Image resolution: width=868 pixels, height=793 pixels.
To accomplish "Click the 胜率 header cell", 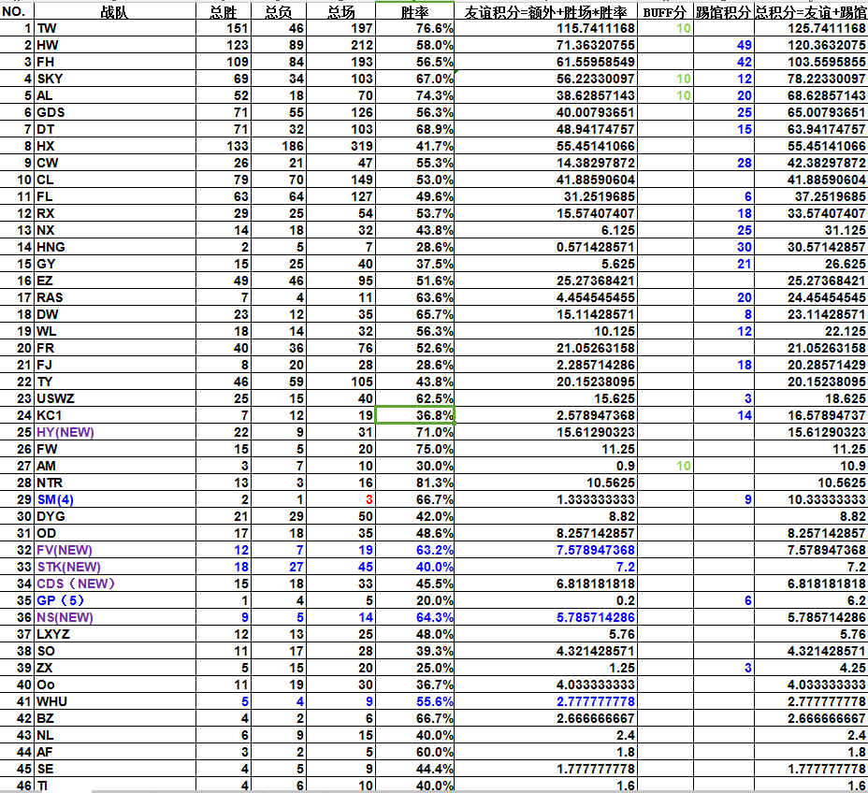I will (414, 11).
